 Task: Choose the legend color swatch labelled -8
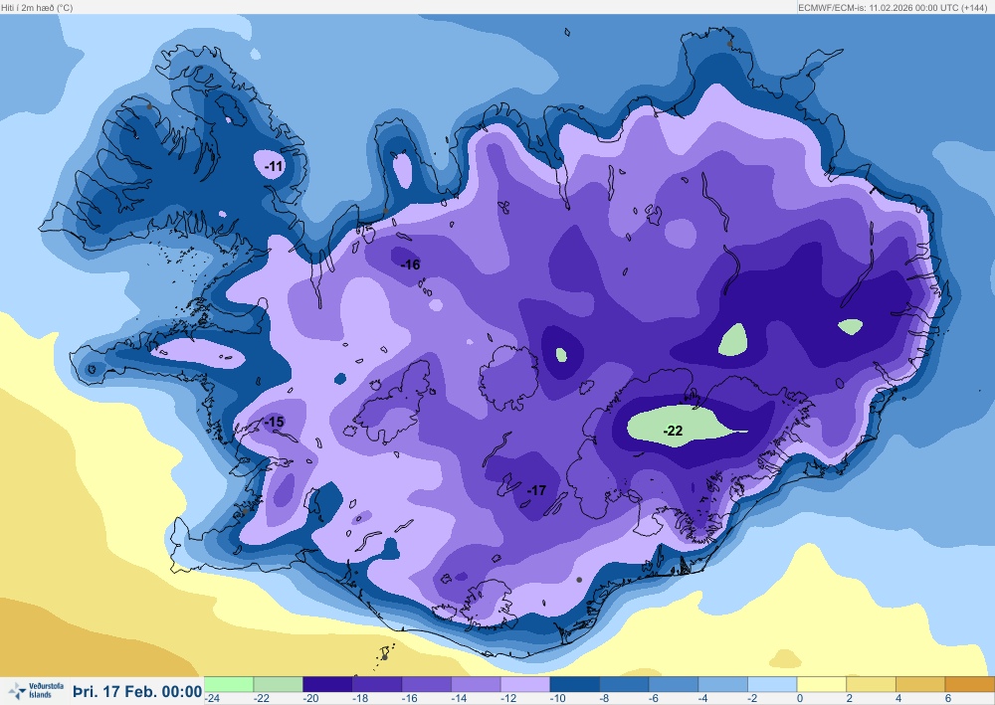click(625, 684)
